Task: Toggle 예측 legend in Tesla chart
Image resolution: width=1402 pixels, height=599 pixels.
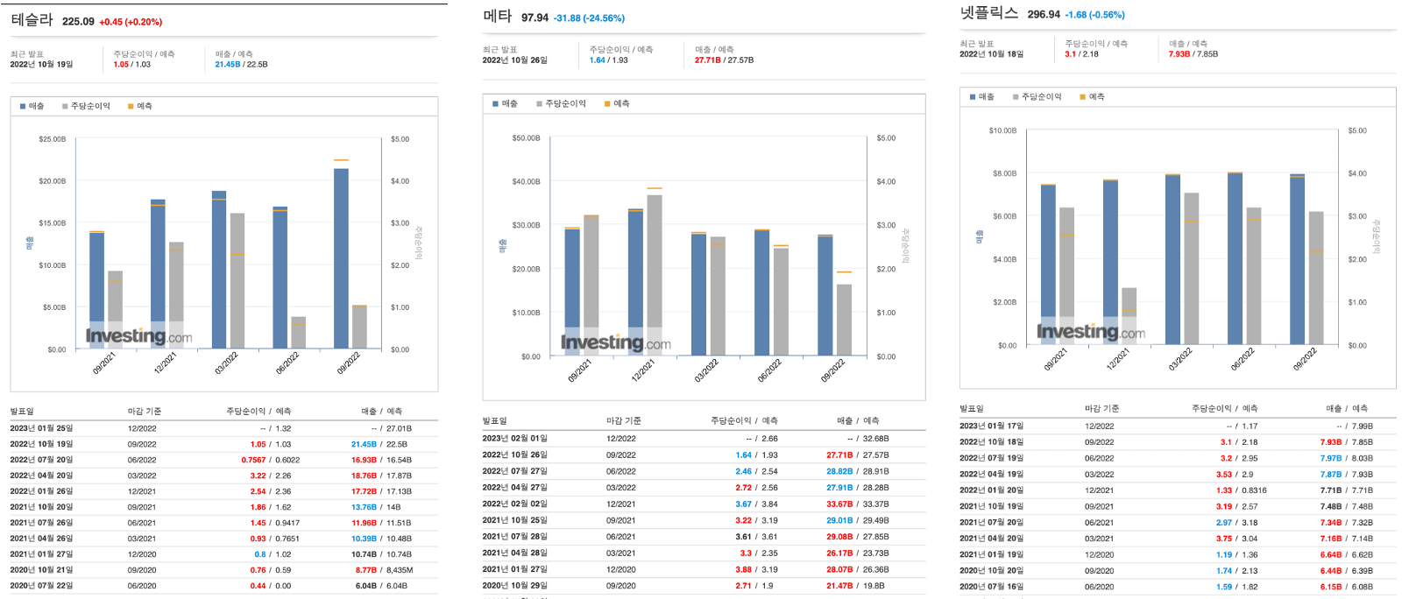Action: (x=140, y=106)
